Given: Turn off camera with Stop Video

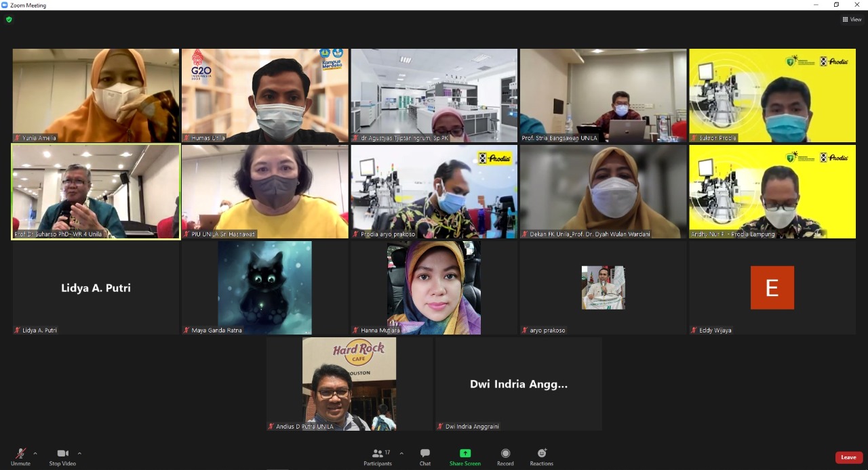Looking at the screenshot, I should tap(62, 457).
